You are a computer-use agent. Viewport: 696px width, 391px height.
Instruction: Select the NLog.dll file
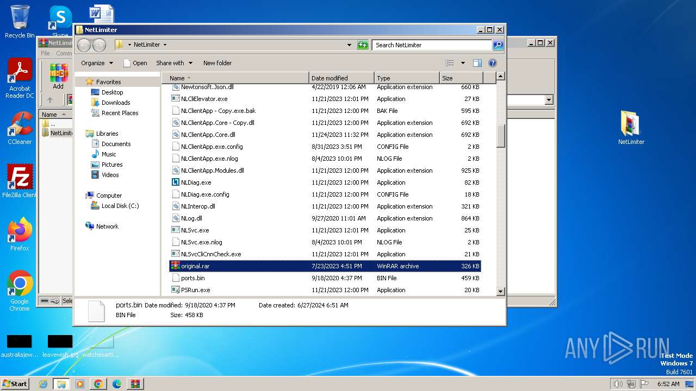click(x=191, y=218)
